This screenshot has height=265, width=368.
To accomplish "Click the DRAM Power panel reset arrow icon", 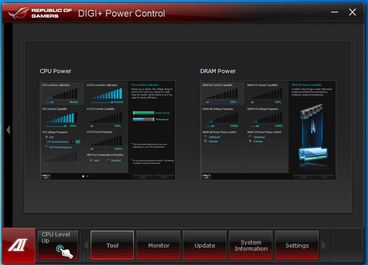I will tap(206, 177).
